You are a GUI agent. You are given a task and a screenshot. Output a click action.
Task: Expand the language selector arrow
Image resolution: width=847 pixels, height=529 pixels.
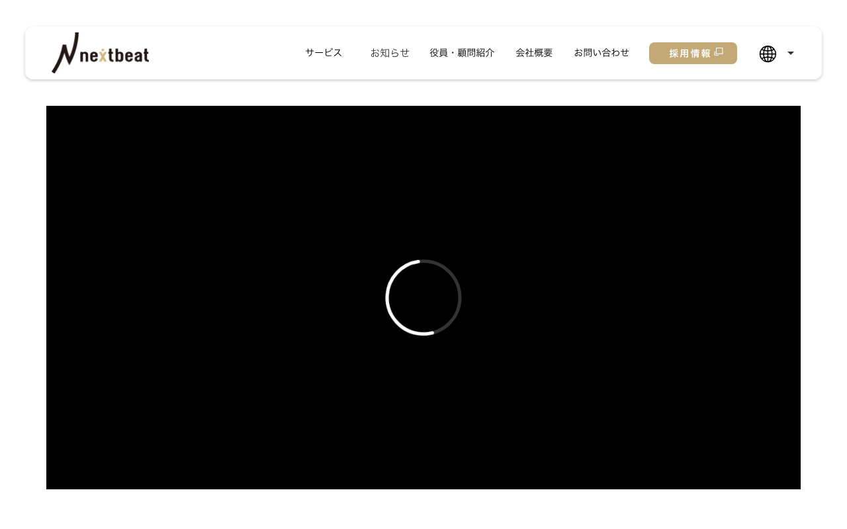point(790,53)
